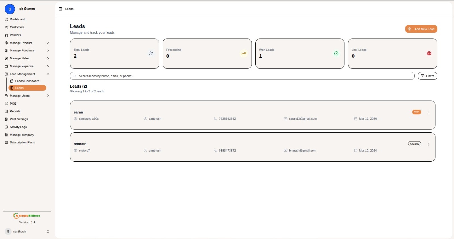Toggle the sidebar panel icon
Screen dimensions: 454x239
click(60, 9)
